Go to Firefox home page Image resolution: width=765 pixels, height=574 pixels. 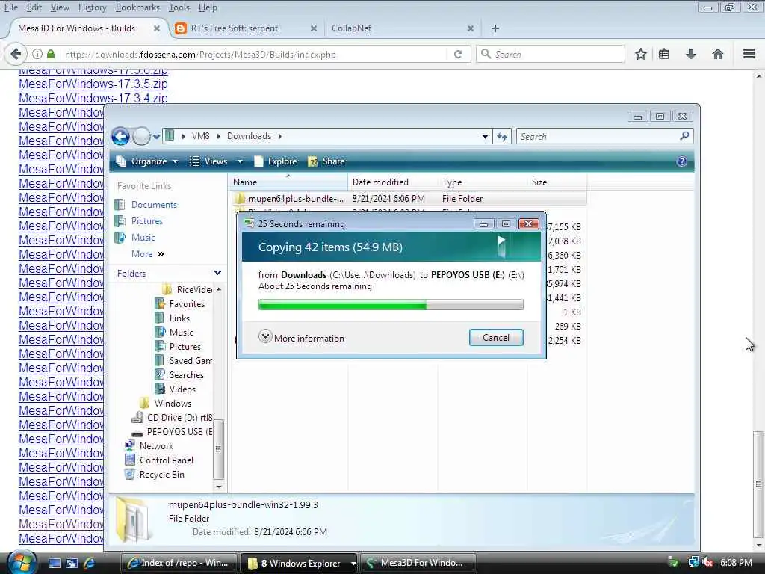[x=718, y=54]
